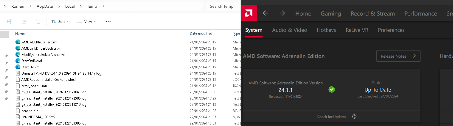Switch to the ReLive VR sub-tab
453x126 pixels.
point(357,30)
